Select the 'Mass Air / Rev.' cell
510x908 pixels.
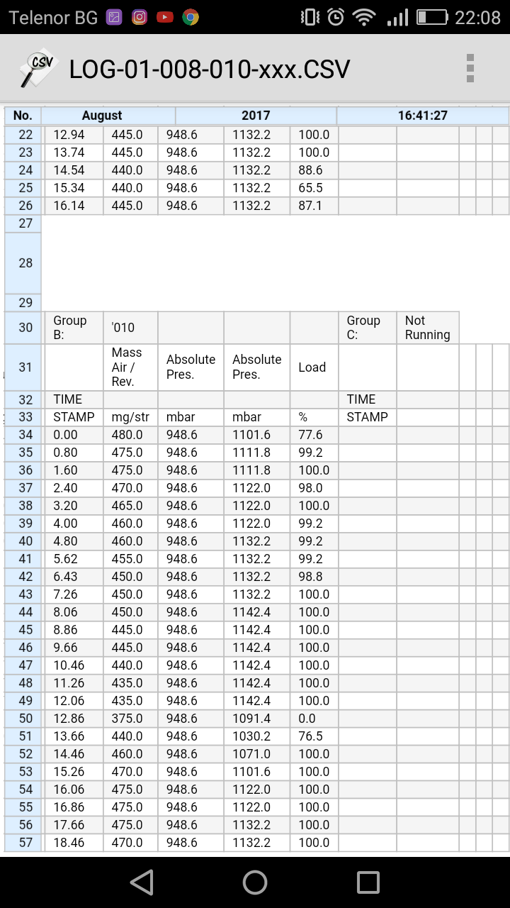coord(130,367)
